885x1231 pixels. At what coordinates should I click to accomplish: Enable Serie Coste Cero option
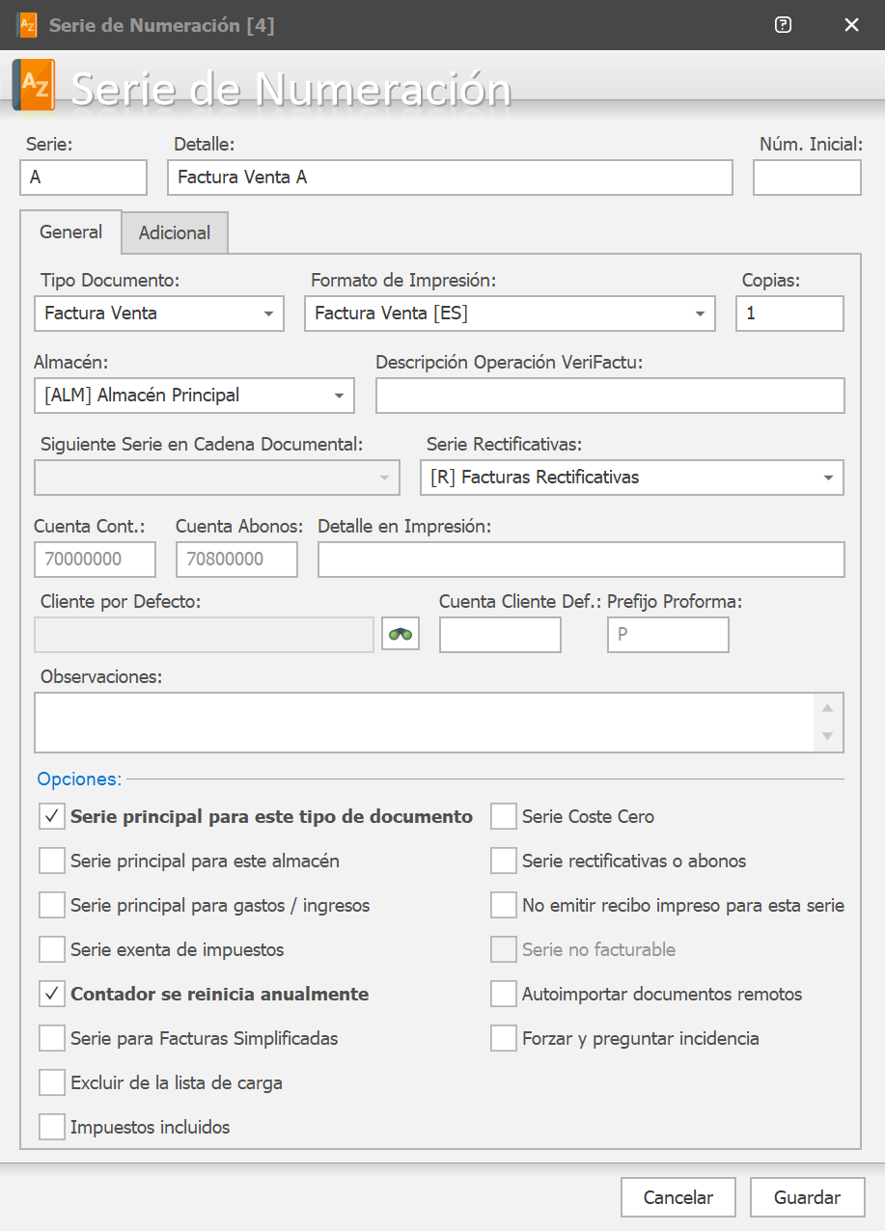pyautogui.click(x=504, y=816)
